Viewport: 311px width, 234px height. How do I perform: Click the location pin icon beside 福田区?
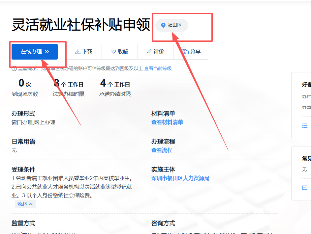[163, 25]
